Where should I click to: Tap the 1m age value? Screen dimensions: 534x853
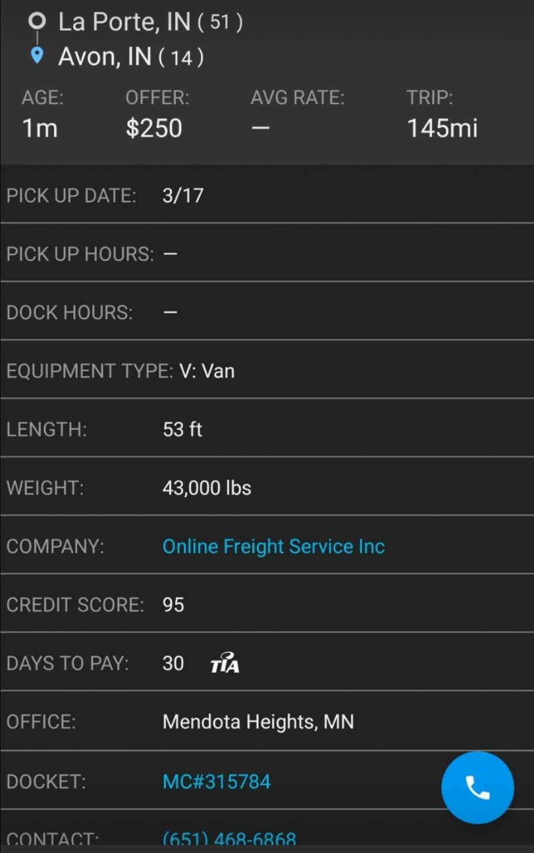40,128
